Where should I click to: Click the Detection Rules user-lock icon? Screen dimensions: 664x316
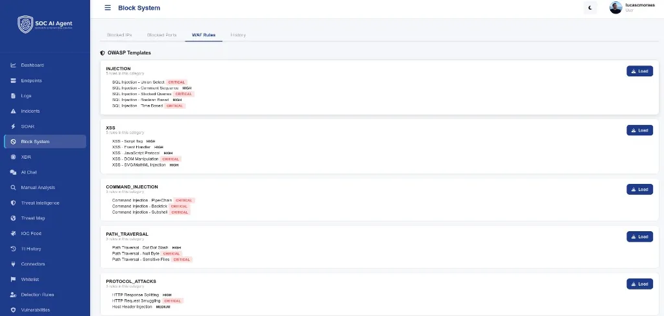click(13, 295)
